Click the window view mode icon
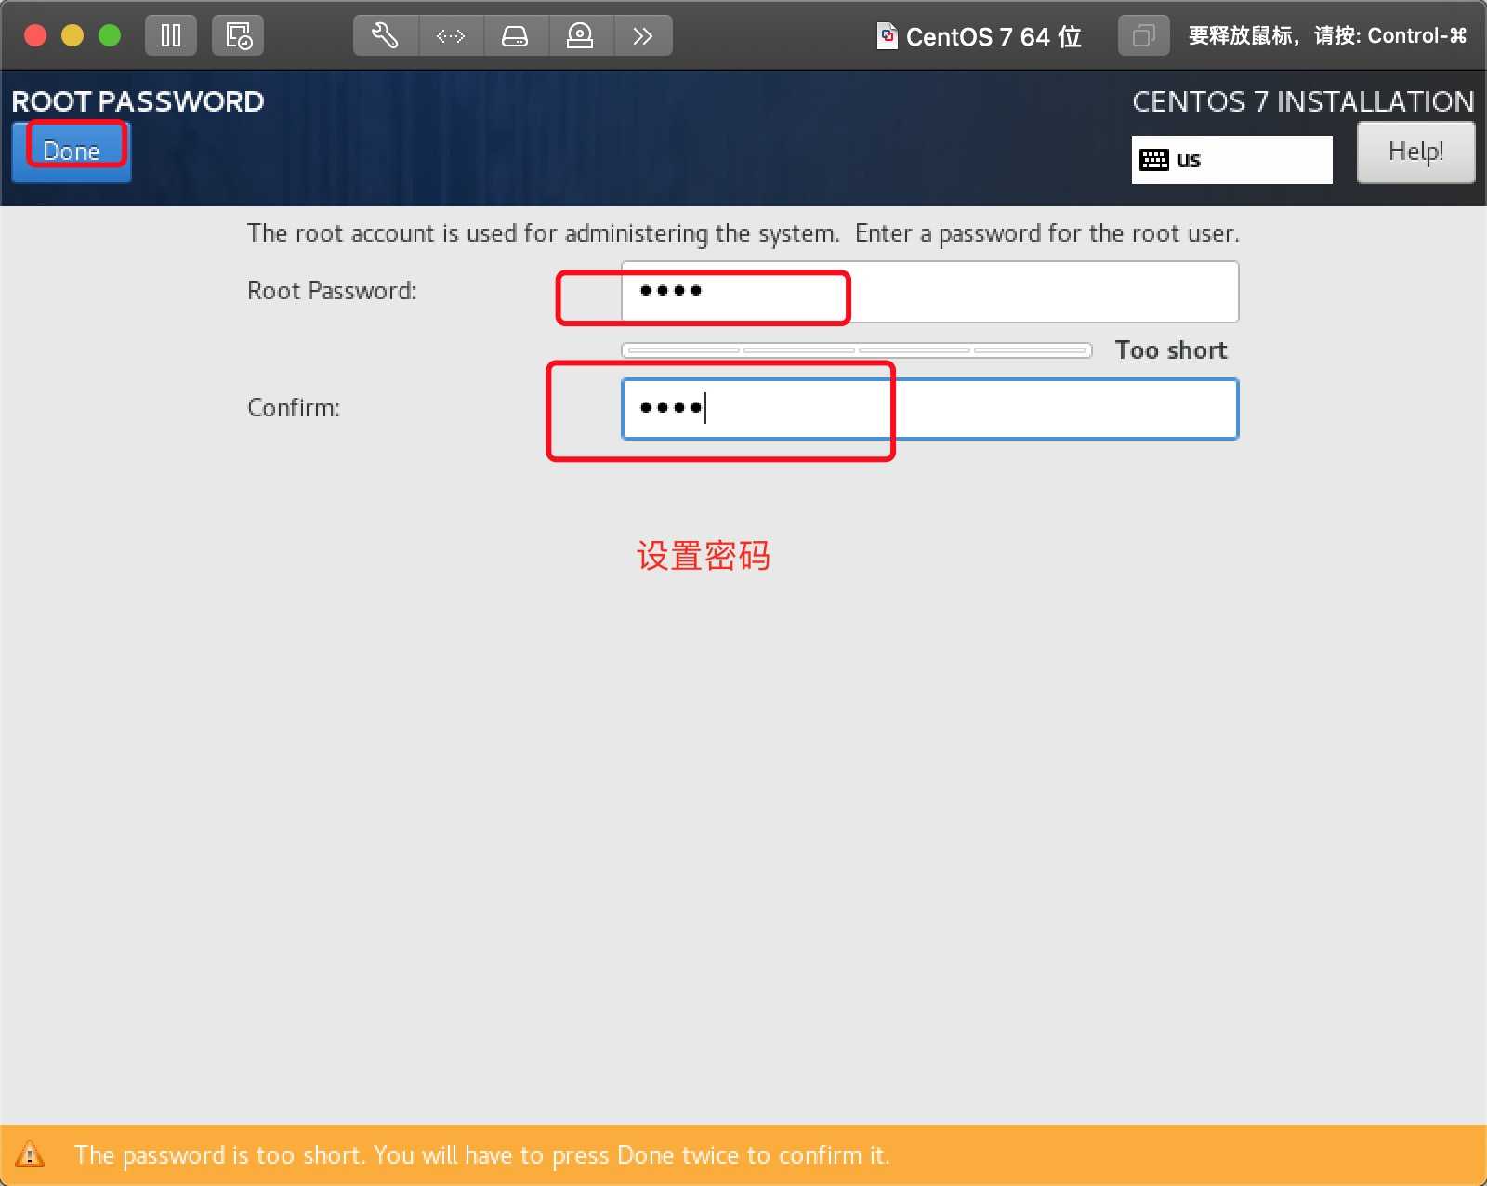This screenshot has width=1487, height=1186. pyautogui.click(x=1143, y=36)
